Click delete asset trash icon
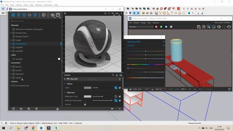The height and width of the screenshot is (131, 233). 36,109
